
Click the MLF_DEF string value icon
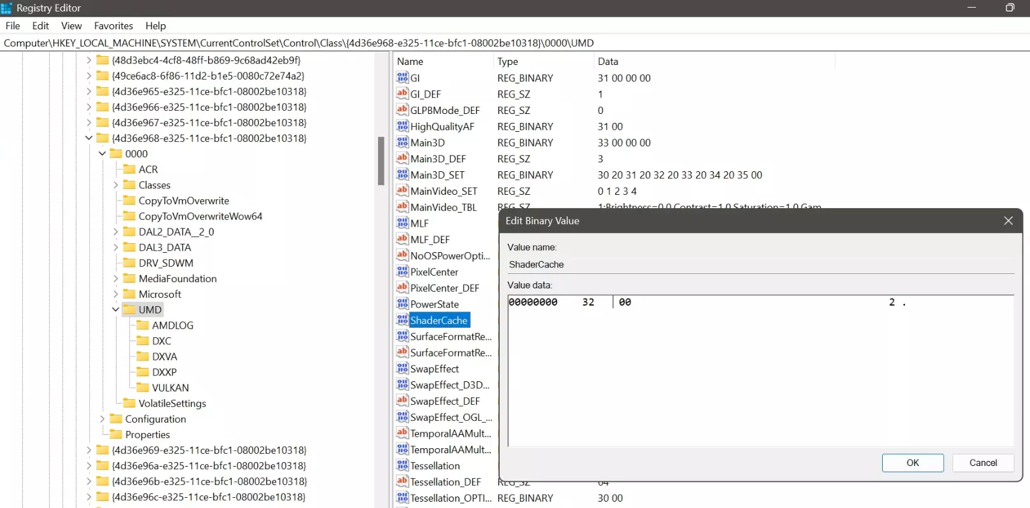[x=402, y=239]
